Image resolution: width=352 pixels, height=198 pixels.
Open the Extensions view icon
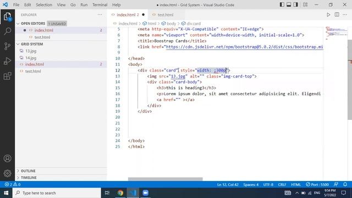(x=7, y=76)
